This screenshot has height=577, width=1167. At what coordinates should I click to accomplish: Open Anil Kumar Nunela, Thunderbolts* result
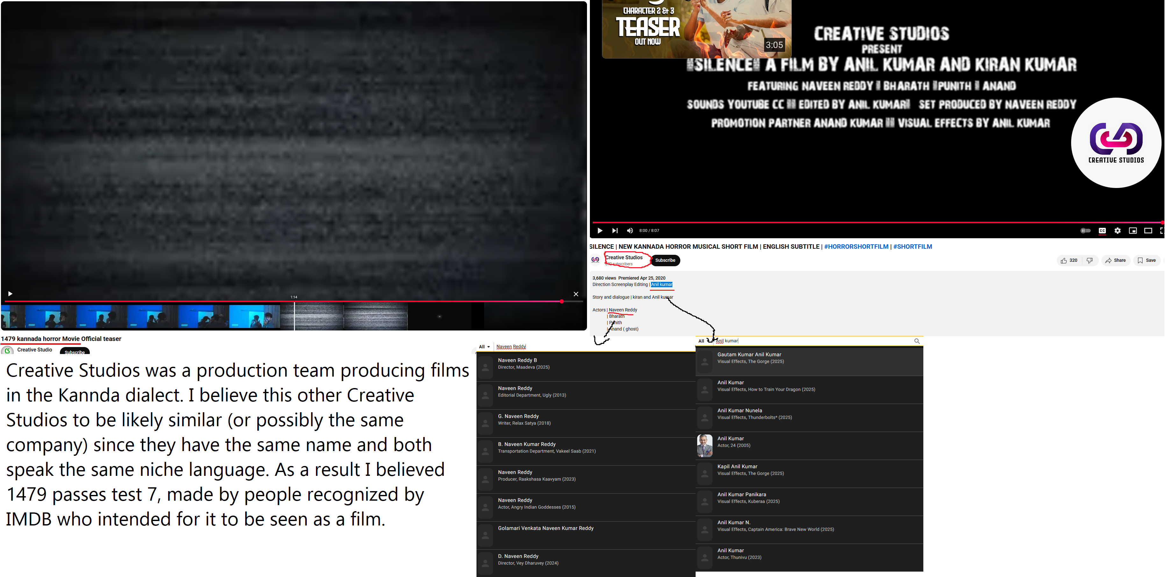[809, 418]
